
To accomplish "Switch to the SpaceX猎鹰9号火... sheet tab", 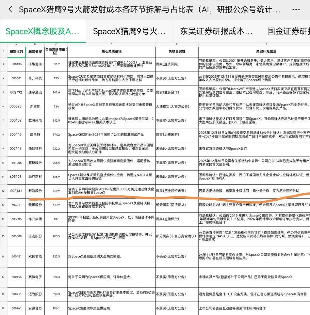I will (x=129, y=31).
